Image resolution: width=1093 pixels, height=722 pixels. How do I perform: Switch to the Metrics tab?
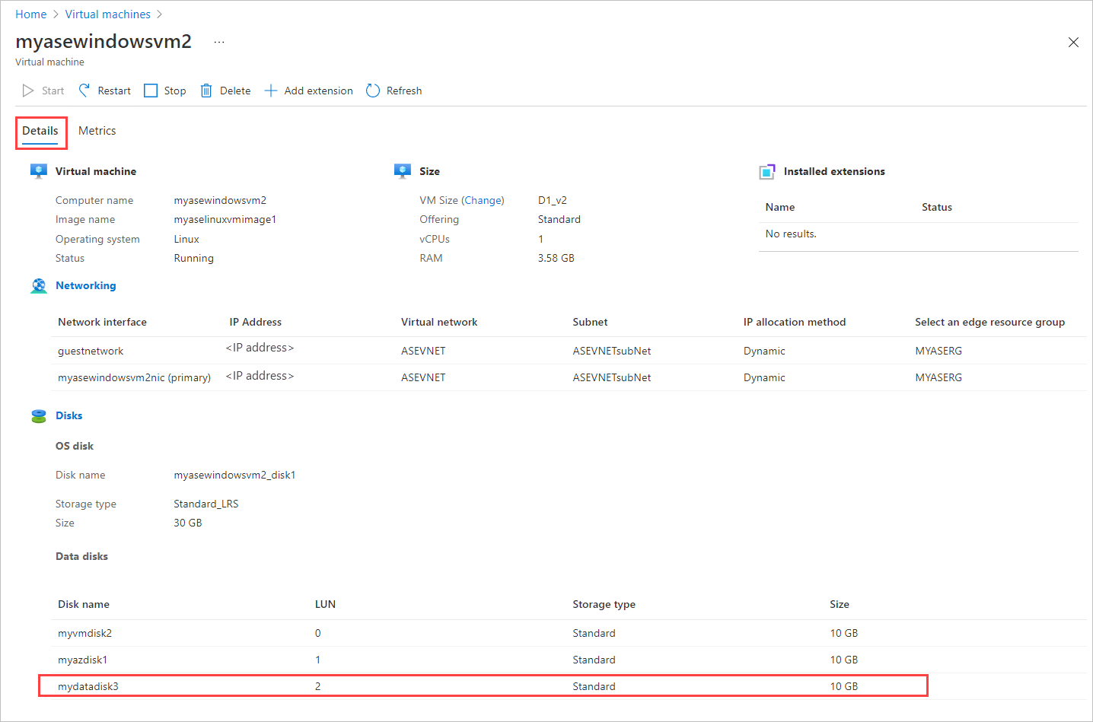tap(97, 130)
